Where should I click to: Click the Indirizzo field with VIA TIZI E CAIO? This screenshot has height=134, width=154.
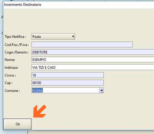point(93,67)
